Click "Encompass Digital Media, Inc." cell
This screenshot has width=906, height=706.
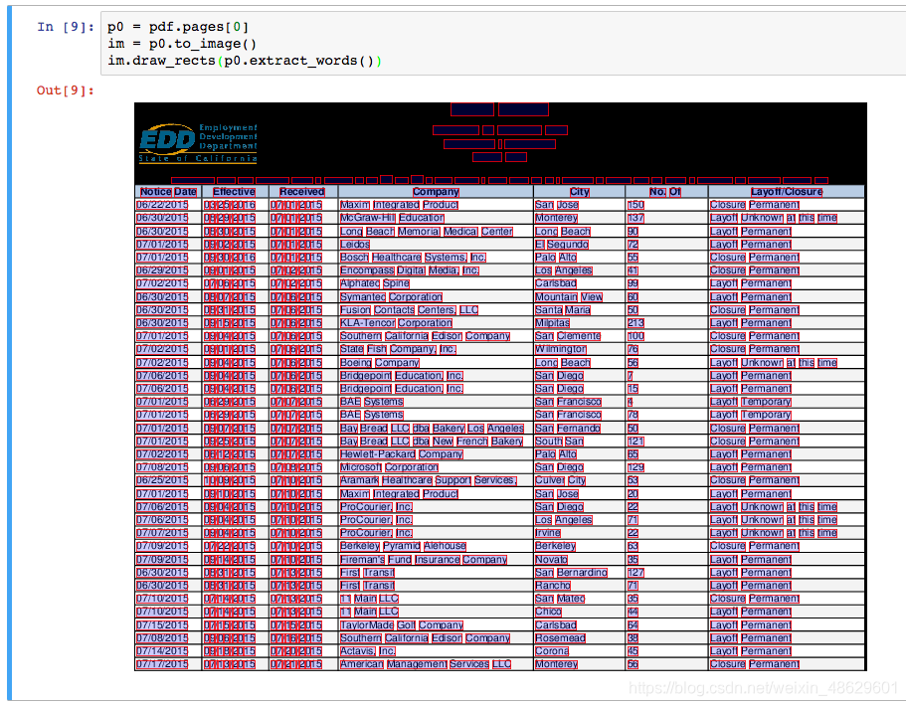coord(410,270)
